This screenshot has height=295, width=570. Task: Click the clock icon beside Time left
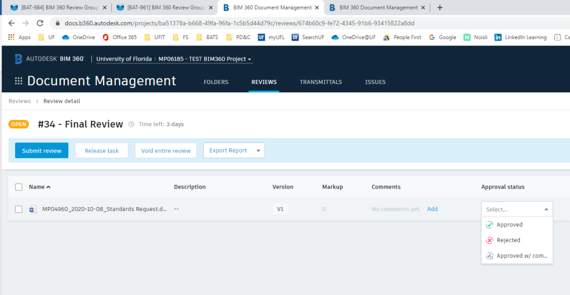tap(131, 124)
